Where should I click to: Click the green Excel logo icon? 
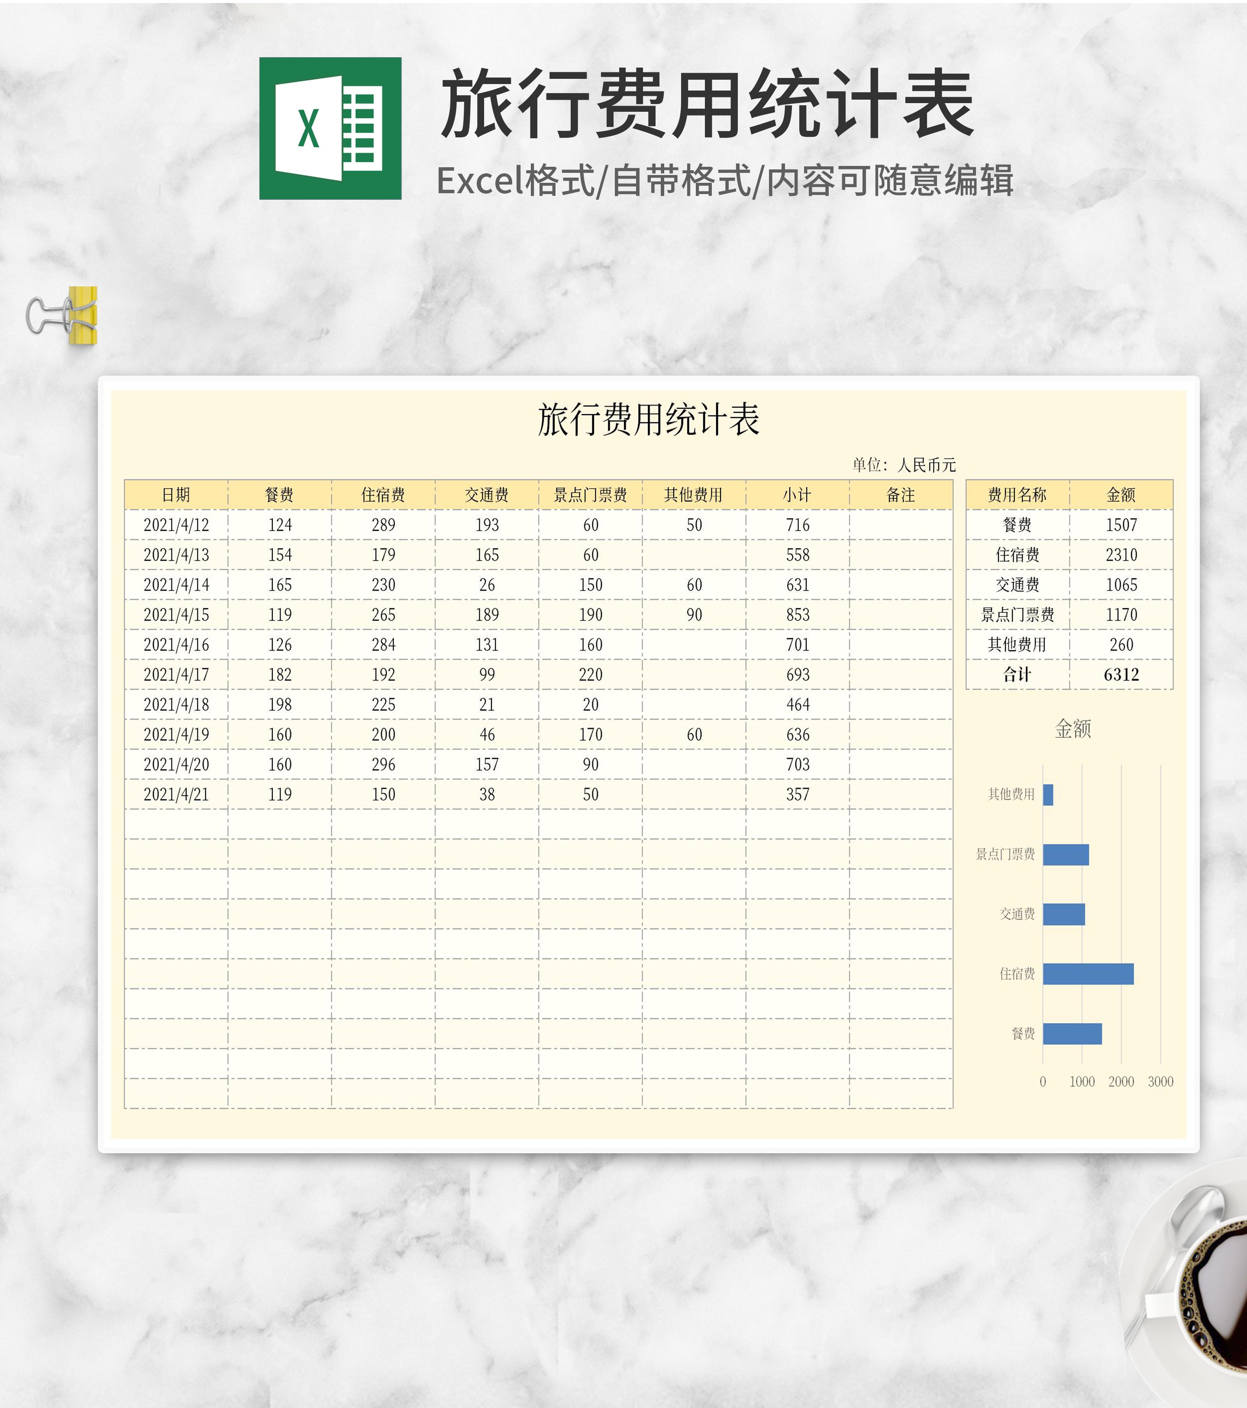coord(330,128)
